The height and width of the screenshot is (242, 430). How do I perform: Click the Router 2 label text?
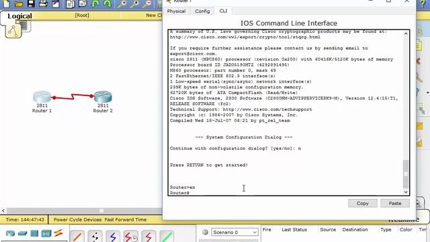pyautogui.click(x=103, y=110)
